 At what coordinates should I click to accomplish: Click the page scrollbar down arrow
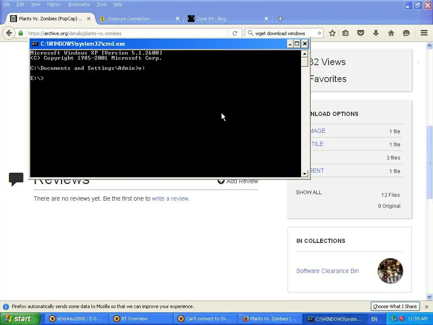click(x=430, y=297)
